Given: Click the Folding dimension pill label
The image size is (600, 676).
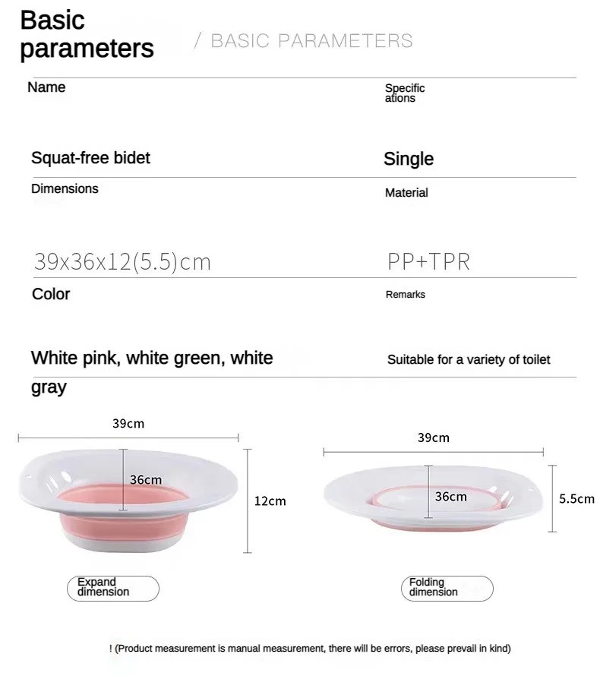Looking at the screenshot, I should (x=447, y=588).
